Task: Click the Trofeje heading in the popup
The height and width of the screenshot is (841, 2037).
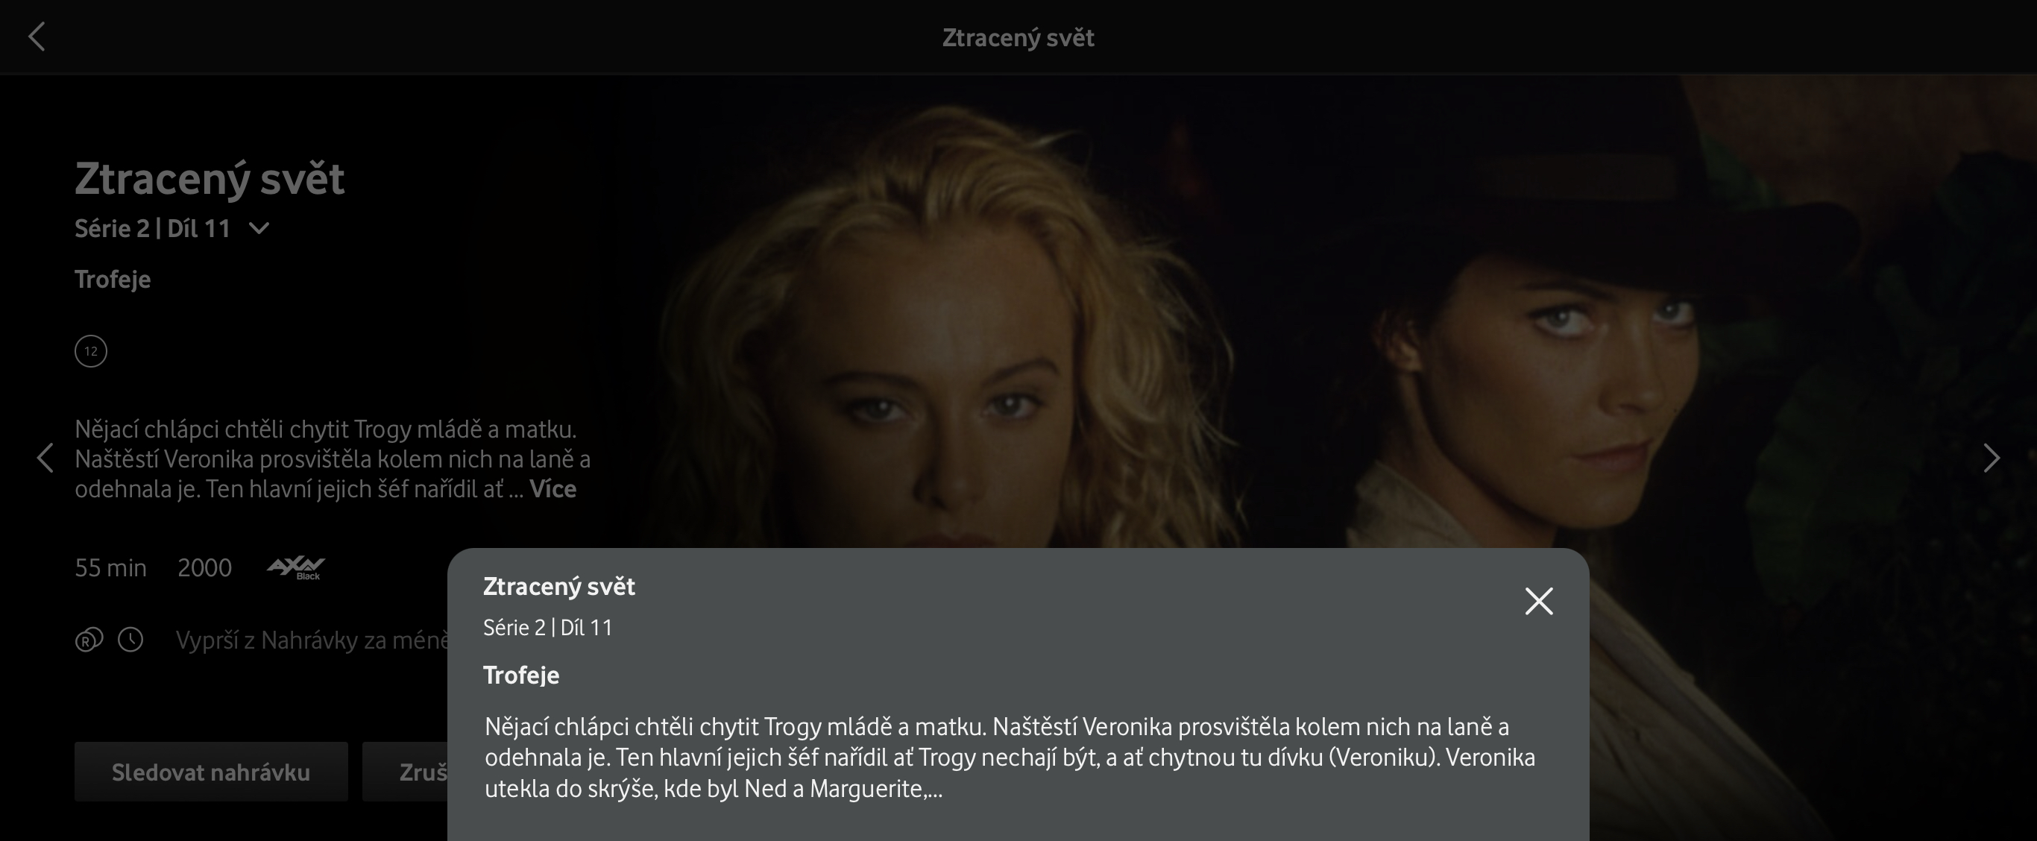Action: click(521, 675)
